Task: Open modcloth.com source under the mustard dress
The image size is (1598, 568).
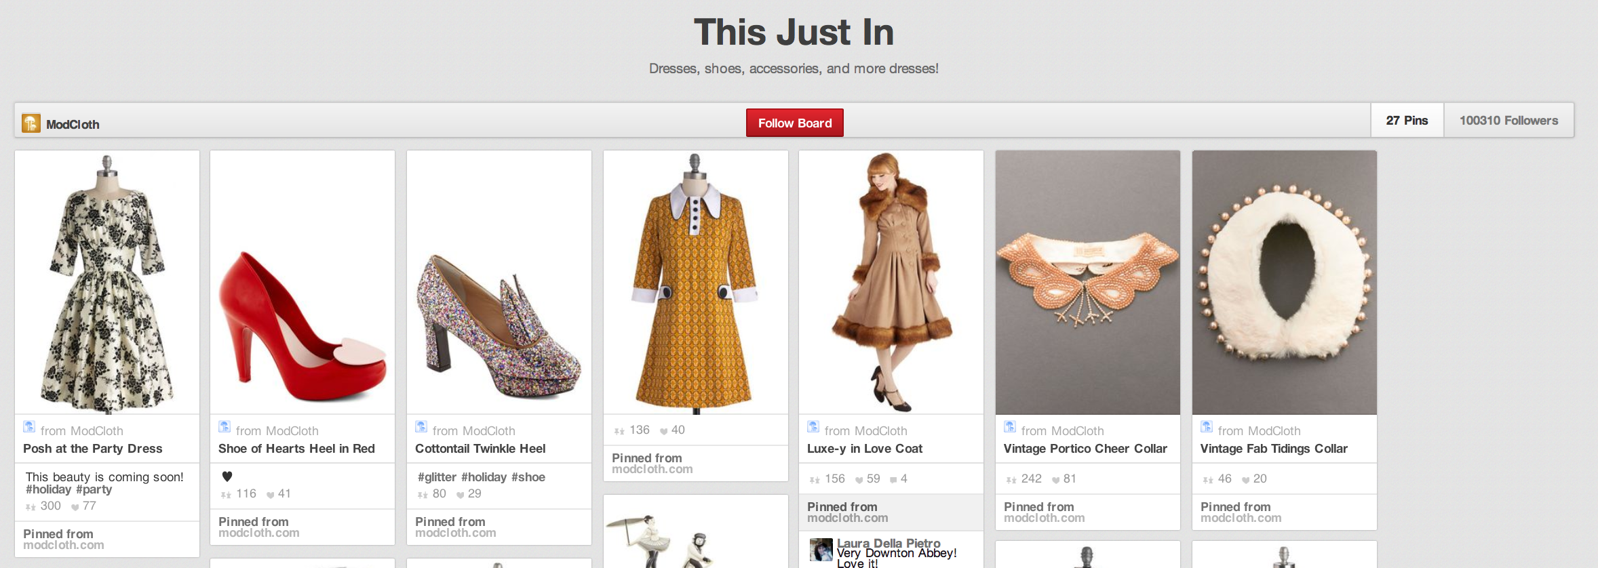Action: click(x=652, y=469)
